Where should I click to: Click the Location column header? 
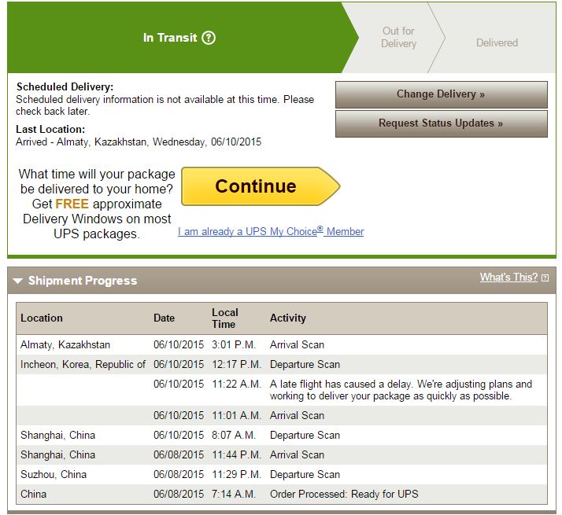[42, 318]
